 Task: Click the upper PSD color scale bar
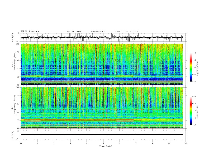coord(191,67)
